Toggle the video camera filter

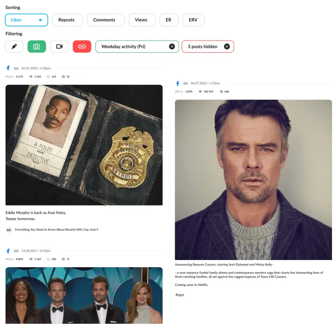coord(59,46)
